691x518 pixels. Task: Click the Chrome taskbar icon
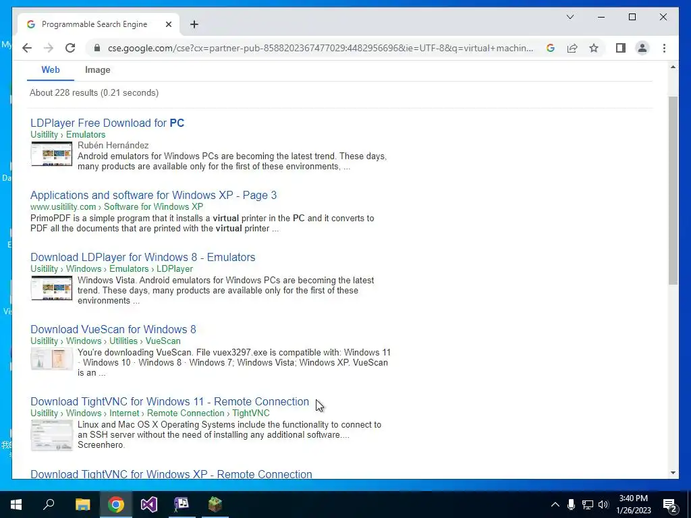click(x=116, y=505)
